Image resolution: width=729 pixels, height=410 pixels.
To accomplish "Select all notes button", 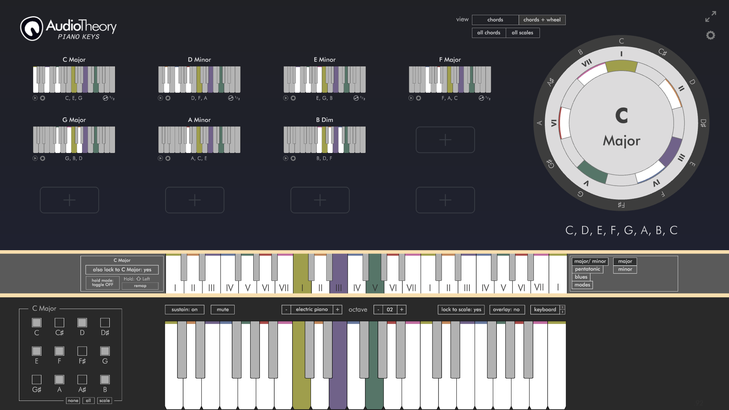I will [88, 401].
